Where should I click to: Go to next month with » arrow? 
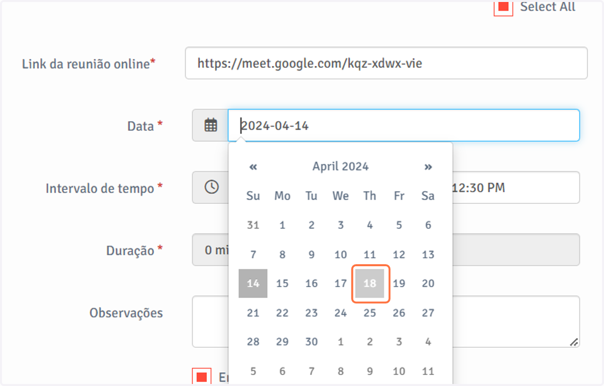coord(428,167)
